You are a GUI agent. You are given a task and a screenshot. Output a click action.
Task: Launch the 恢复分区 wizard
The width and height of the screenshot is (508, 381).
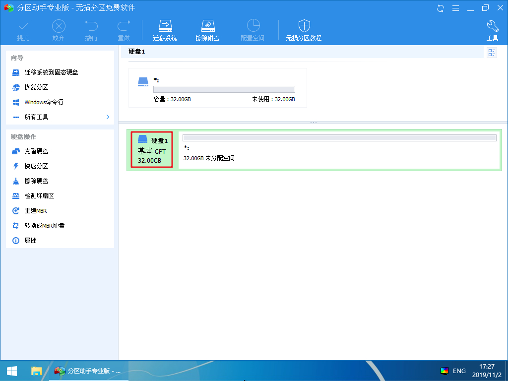pyautogui.click(x=36, y=87)
